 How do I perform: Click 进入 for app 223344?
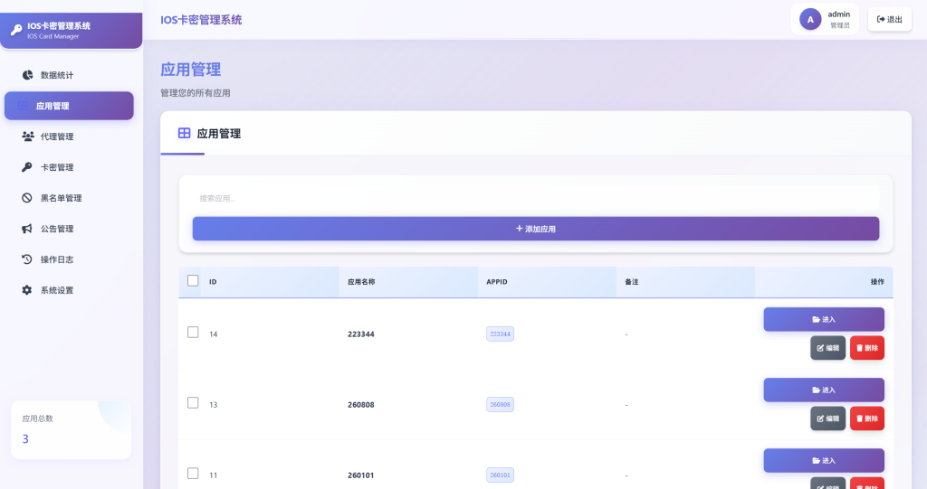click(824, 319)
